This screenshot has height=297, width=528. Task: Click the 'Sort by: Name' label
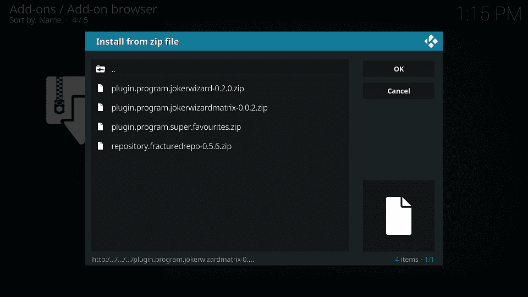coord(35,20)
